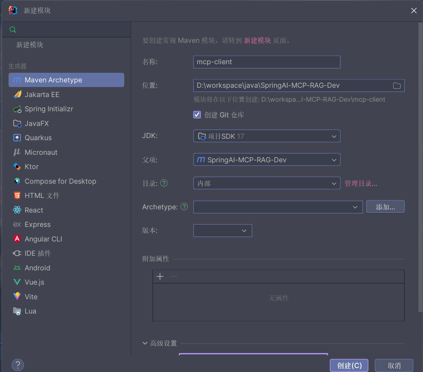Open the Archetype combo box
Screen dimensions: 423x372
point(278,207)
